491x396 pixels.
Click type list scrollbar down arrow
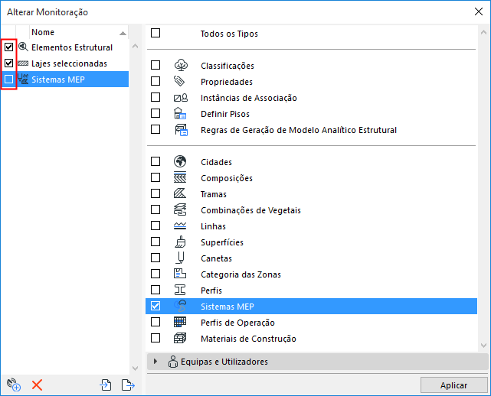(483, 346)
